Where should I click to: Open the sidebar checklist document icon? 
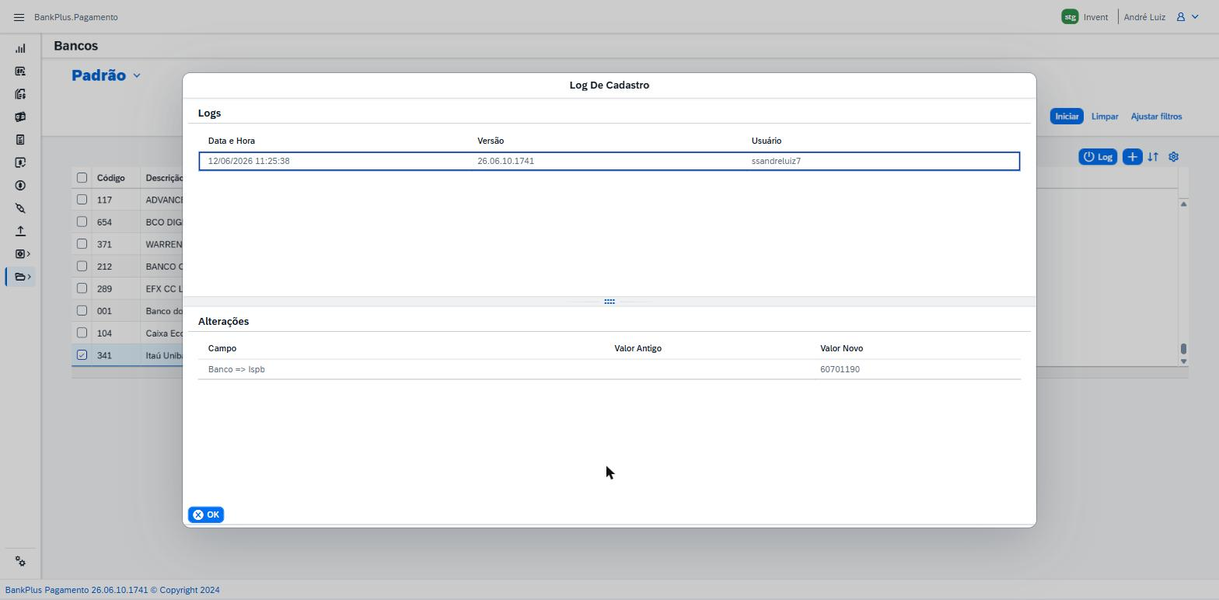click(x=20, y=140)
